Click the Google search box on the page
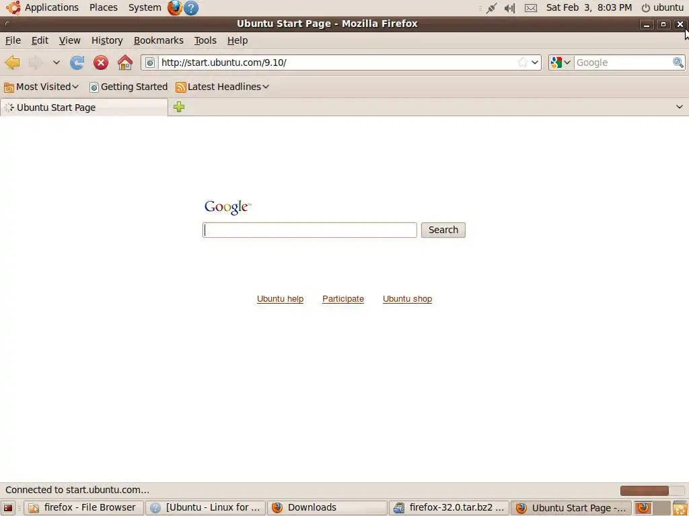The width and height of the screenshot is (689, 516). tap(310, 230)
